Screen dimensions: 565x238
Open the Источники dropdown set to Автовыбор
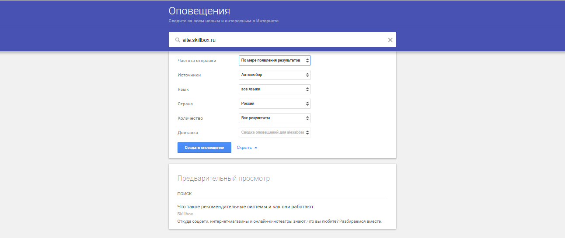coord(275,75)
